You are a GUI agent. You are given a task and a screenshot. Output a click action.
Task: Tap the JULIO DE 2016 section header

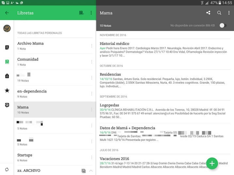point(109,150)
